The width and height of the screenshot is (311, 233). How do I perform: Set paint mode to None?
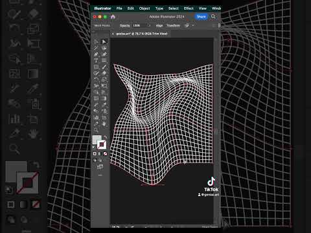tap(105, 153)
